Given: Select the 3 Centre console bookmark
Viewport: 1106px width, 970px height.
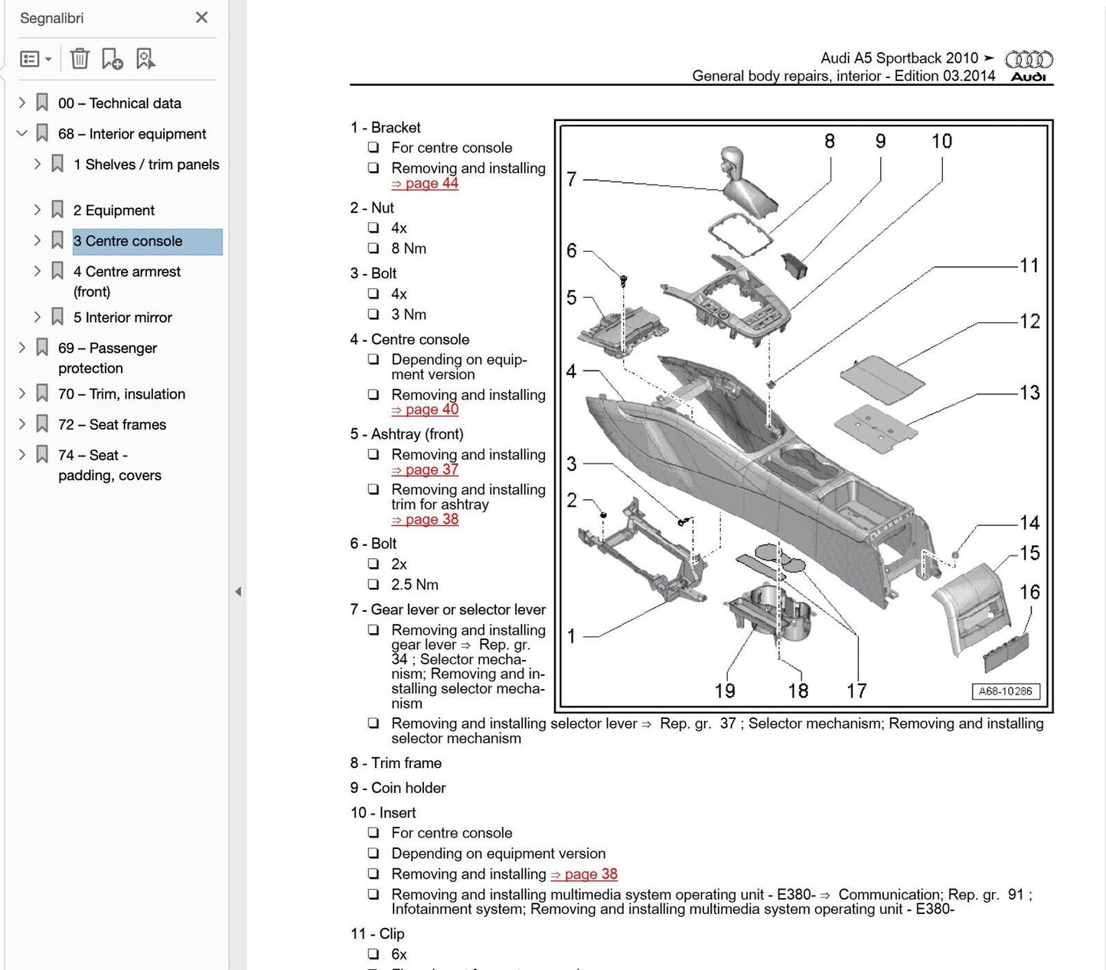Looking at the screenshot, I should pos(128,241).
